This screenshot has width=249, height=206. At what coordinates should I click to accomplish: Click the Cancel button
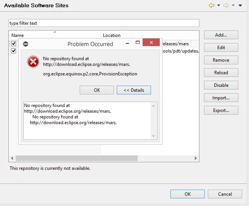225,194
